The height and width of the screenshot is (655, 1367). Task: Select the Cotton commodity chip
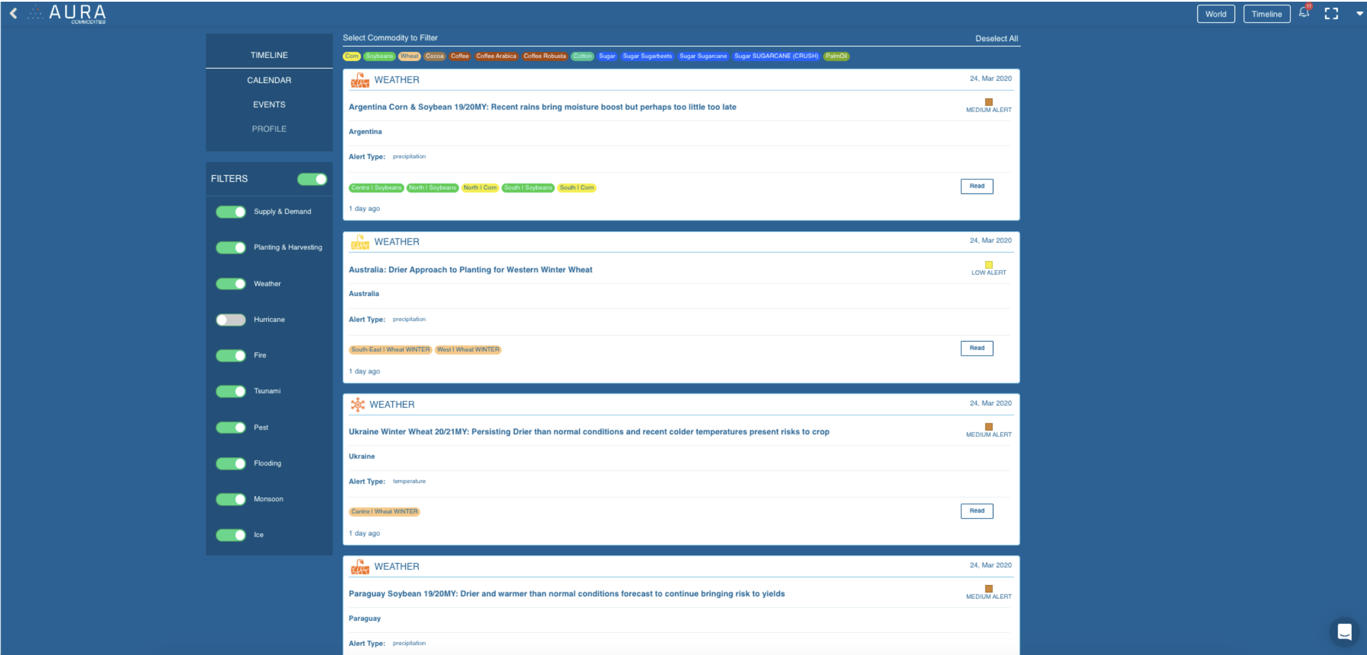(583, 56)
